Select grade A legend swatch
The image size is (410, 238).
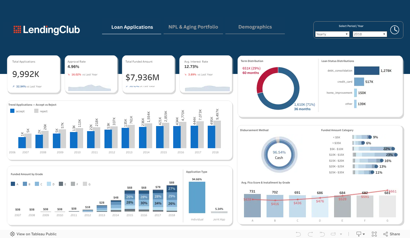[13, 184]
